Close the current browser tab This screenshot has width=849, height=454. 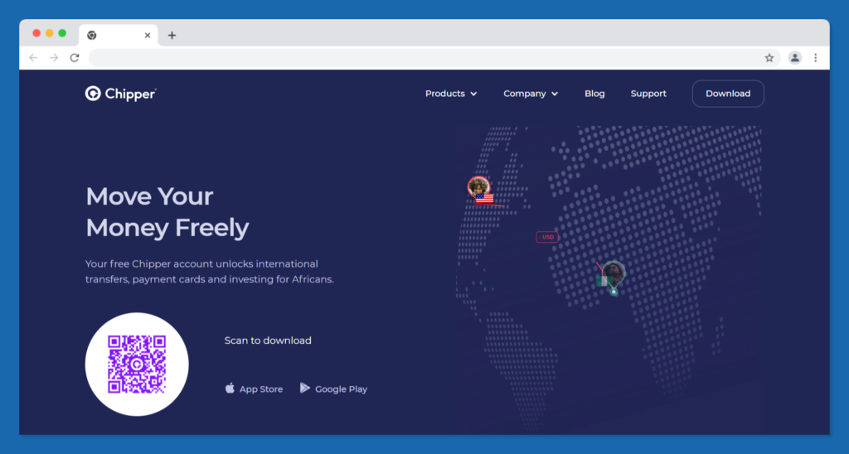[148, 35]
